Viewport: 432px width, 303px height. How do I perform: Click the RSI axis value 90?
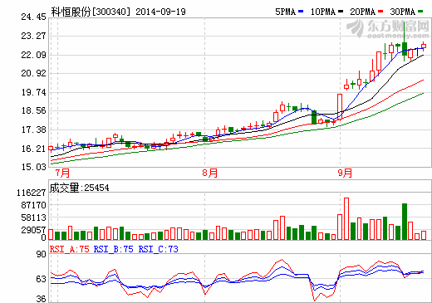click(x=42, y=254)
